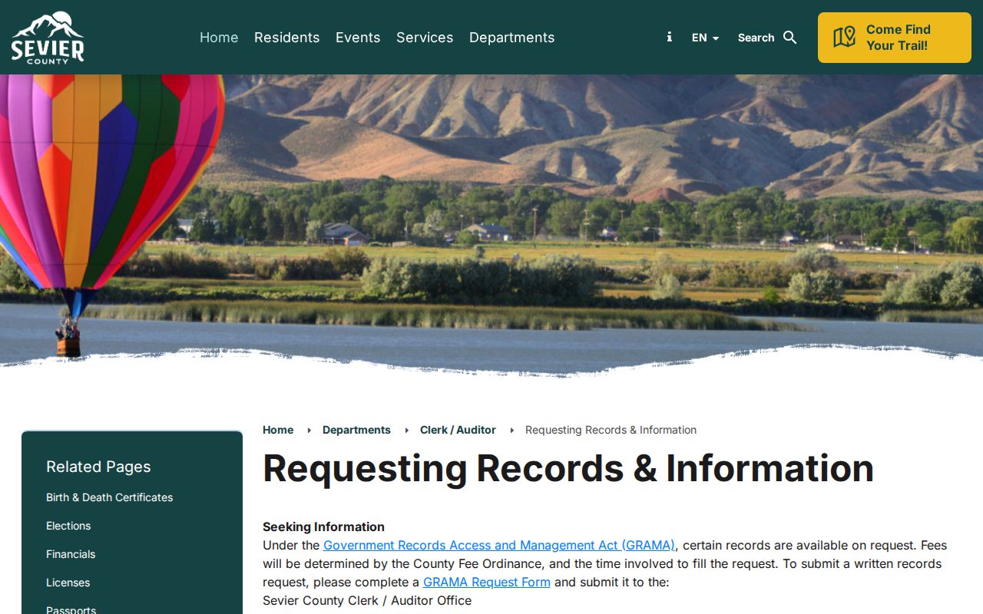Image resolution: width=983 pixels, height=614 pixels.
Task: Open the GRAMA act link
Action: 499,545
